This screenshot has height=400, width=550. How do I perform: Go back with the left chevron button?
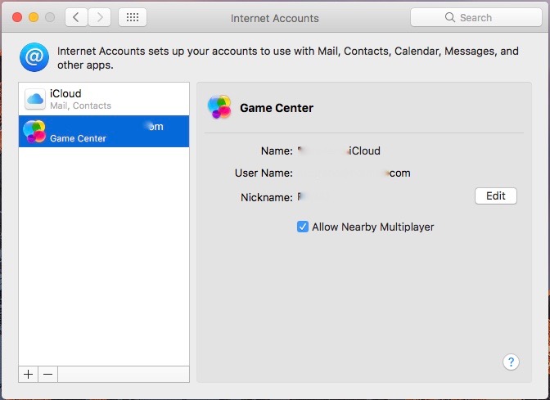(x=76, y=17)
